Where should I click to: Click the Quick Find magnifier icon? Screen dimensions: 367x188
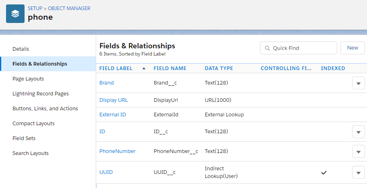[x=267, y=48]
